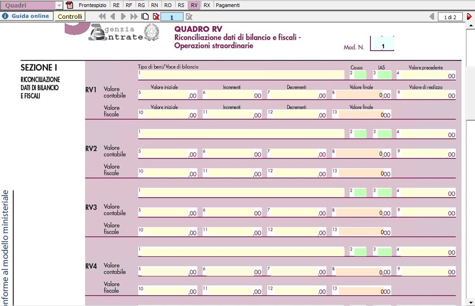Click the '1 di 2' page indicator

450,17
